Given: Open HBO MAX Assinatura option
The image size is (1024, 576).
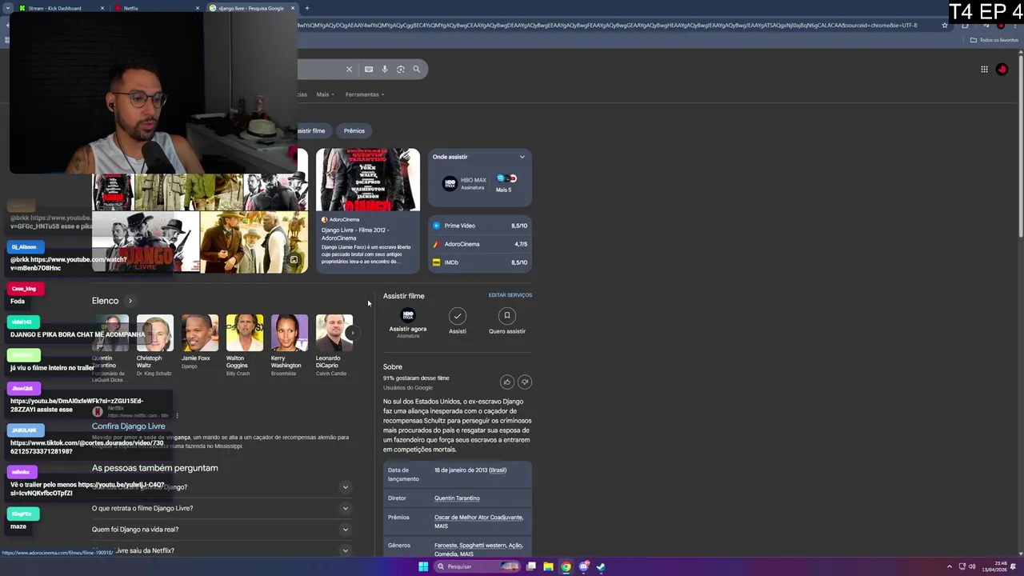Looking at the screenshot, I should click(x=465, y=183).
